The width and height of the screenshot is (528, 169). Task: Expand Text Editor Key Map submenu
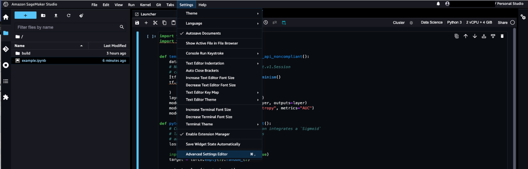coord(220,92)
